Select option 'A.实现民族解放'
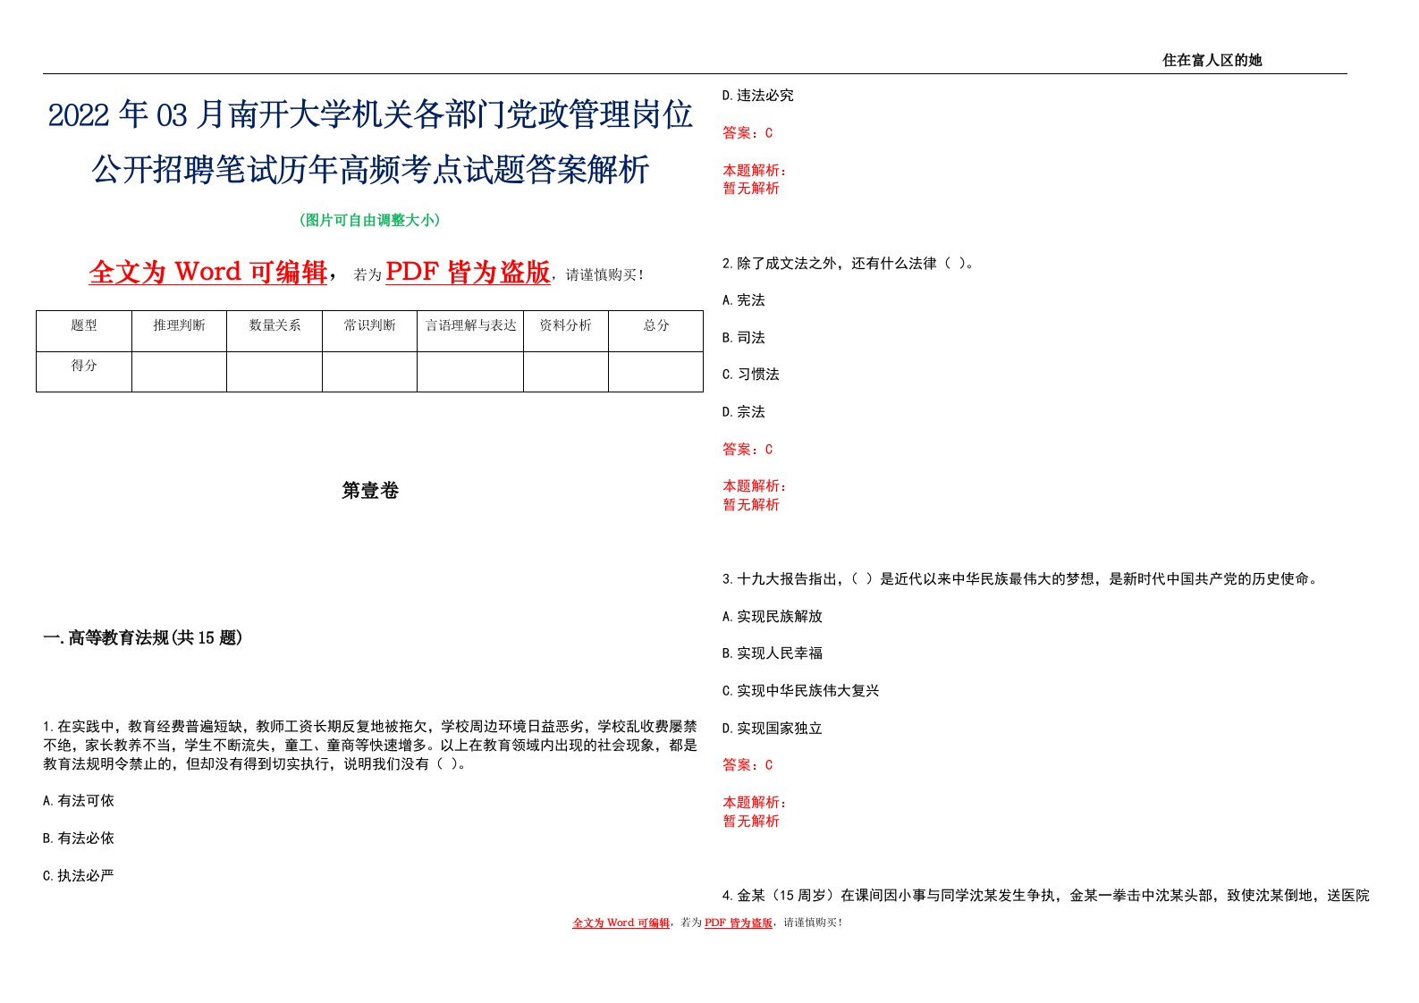Image resolution: width=1419 pixels, height=1003 pixels. (x=773, y=617)
